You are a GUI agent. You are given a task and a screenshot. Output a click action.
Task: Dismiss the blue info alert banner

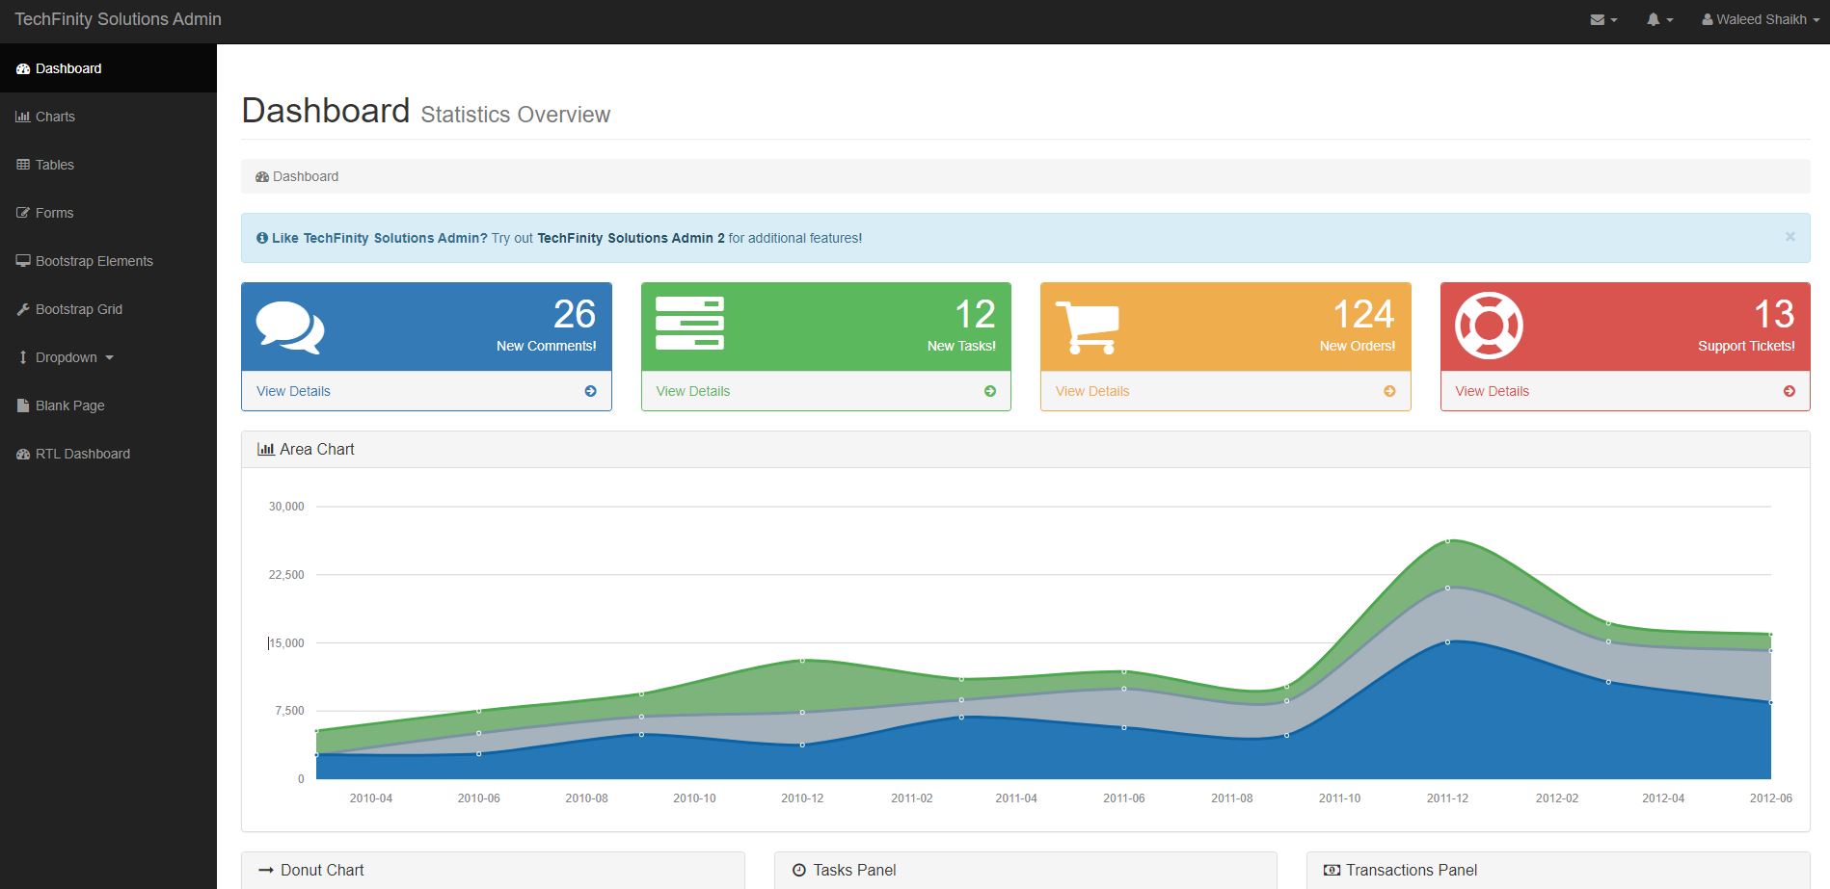[1790, 237]
